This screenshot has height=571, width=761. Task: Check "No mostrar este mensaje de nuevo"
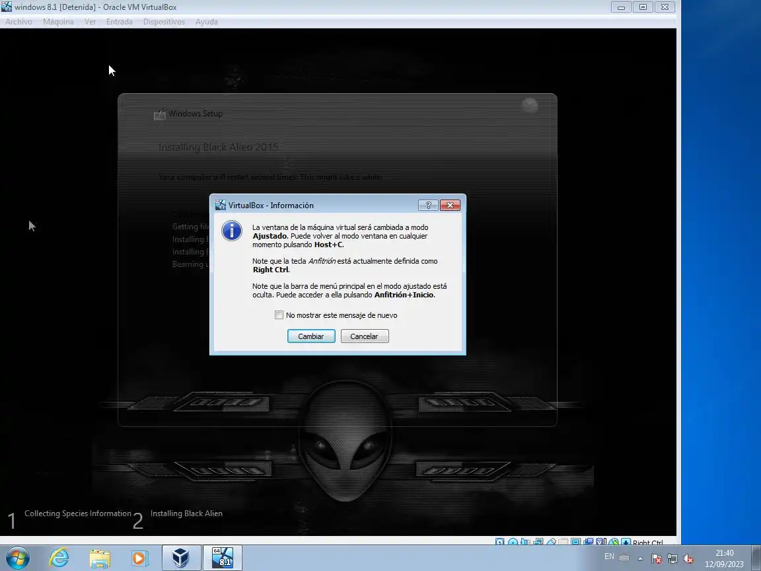click(279, 315)
